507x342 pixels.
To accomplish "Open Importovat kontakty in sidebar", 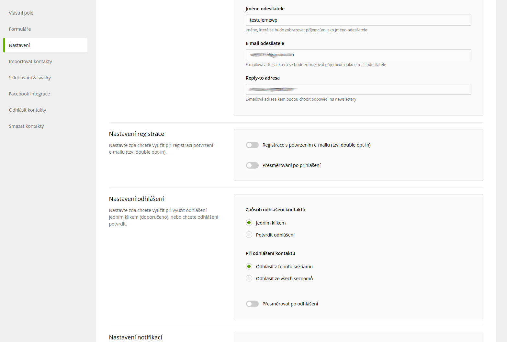I will point(30,61).
